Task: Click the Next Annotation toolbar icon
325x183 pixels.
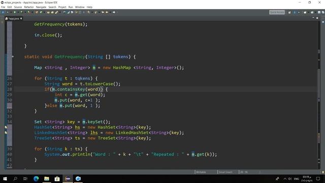Action: [88, 12]
